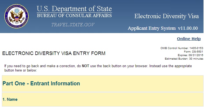
Task: Select the 1. Name section heading
Action: point(10,99)
